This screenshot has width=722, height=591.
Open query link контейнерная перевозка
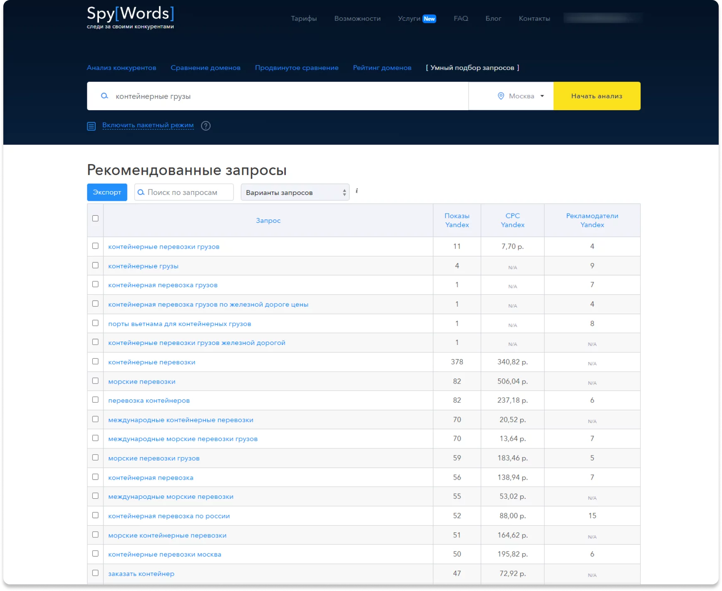click(x=151, y=478)
